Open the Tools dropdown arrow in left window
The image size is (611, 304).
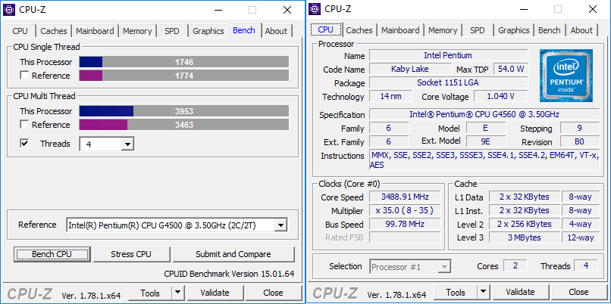pyautogui.click(x=177, y=293)
